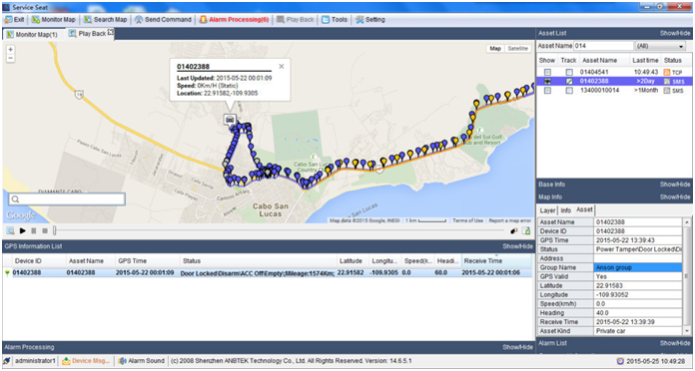The image size is (695, 371).
Task: Toggle Alarm Sound in status bar
Action: coord(142,361)
